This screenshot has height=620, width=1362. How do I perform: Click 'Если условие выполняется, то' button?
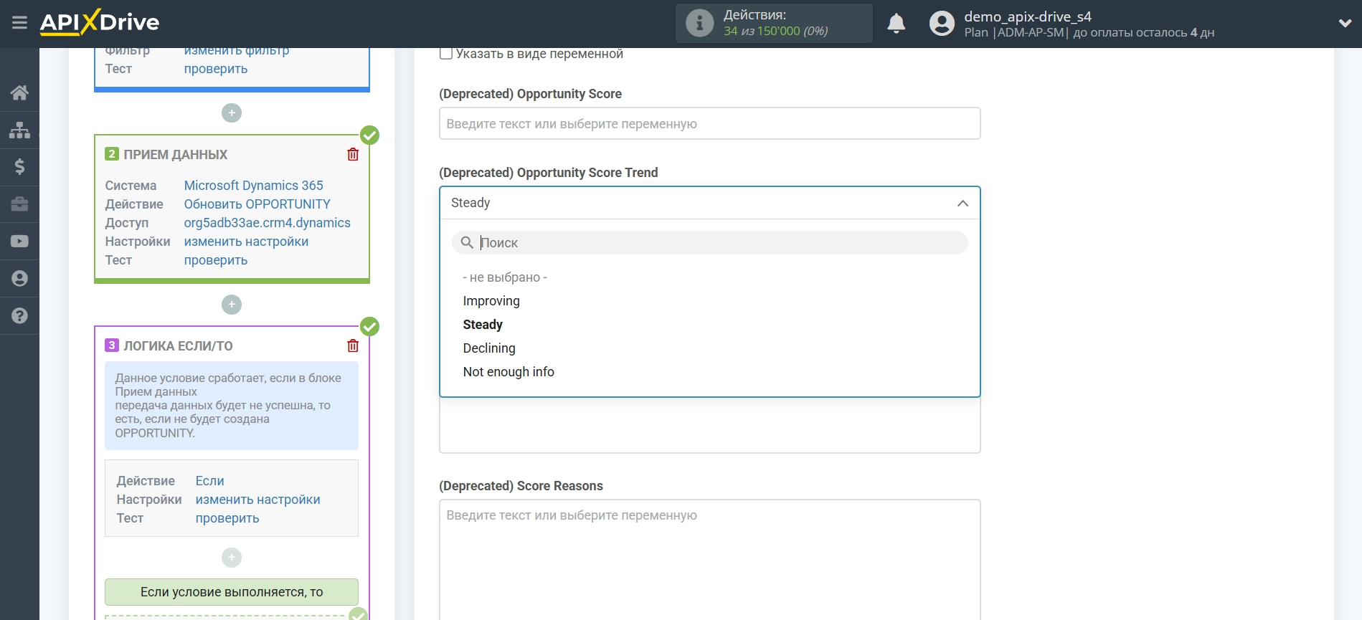pyautogui.click(x=232, y=592)
